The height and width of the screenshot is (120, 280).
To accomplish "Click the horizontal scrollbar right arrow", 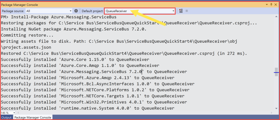I will tap(272, 113).
